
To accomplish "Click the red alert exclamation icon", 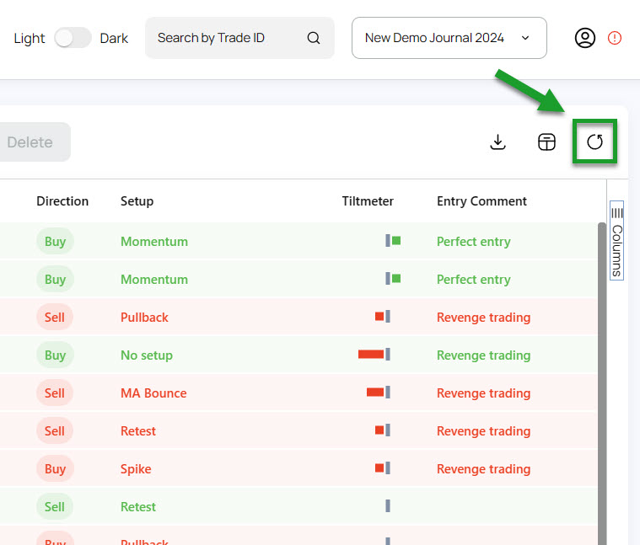I will click(x=615, y=38).
